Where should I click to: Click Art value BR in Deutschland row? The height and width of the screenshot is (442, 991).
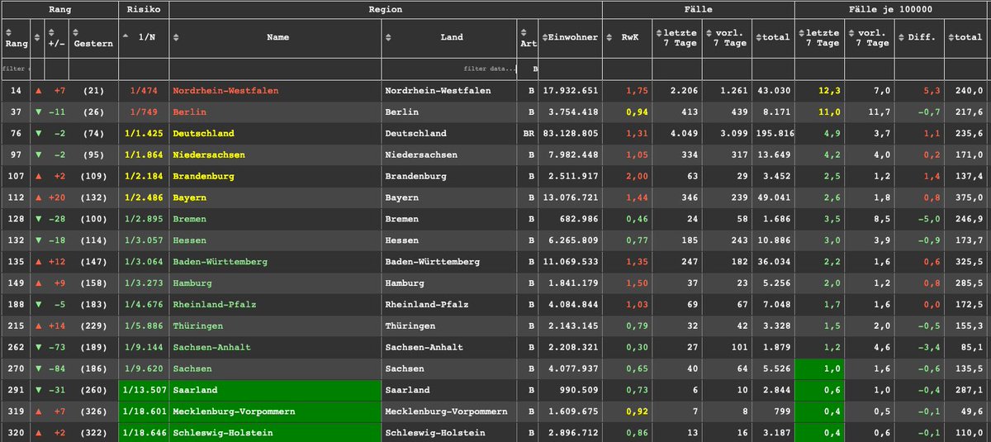(x=529, y=133)
